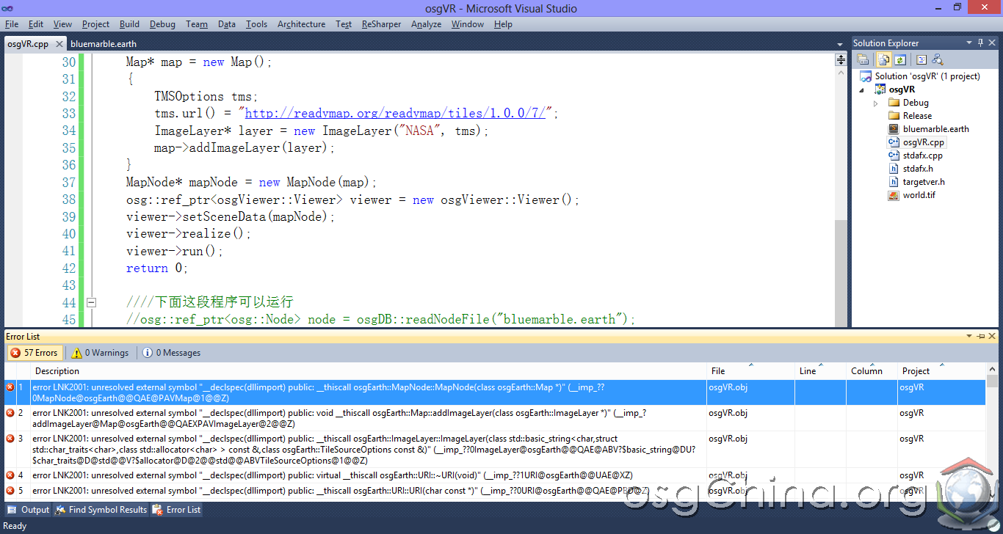Pin the Error List panel with auto-hide pin
The width and height of the screenshot is (1003, 534).
coord(981,336)
